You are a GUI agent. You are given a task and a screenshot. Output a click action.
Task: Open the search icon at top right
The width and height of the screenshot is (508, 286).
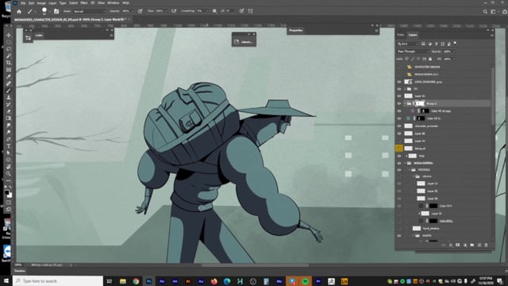click(x=485, y=11)
